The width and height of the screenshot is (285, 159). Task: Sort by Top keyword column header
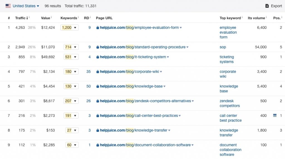click(x=230, y=18)
